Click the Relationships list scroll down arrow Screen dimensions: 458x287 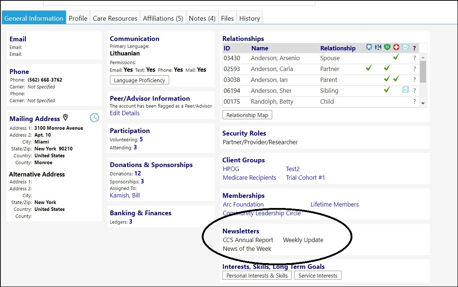click(x=423, y=104)
